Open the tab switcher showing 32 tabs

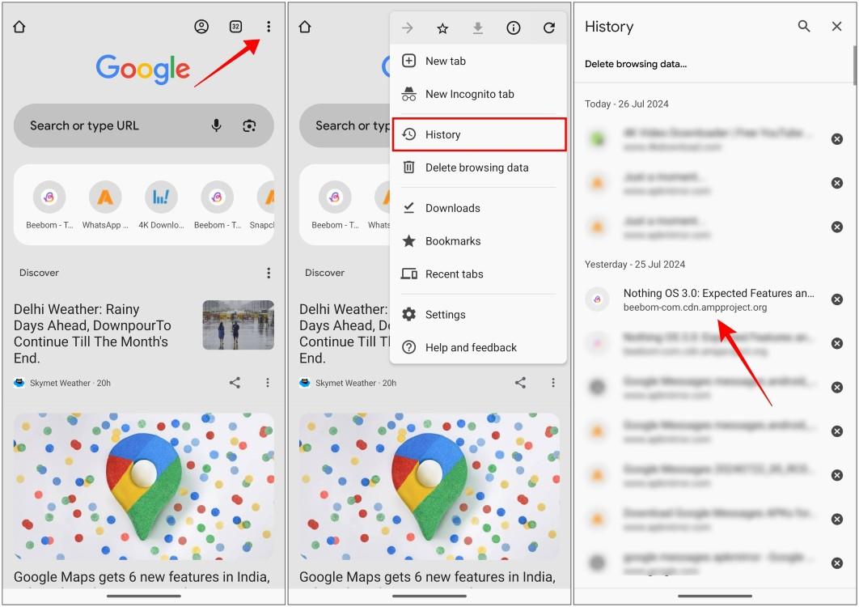tap(235, 27)
